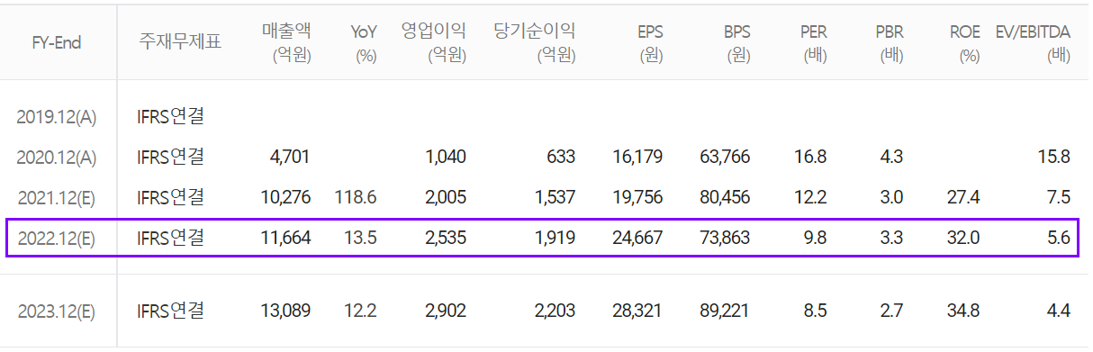Click the 1,537 net income value
1093x352 pixels.
tap(556, 197)
